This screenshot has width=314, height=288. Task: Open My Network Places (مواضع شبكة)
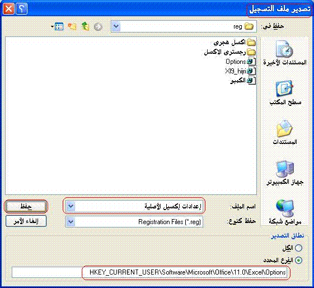pos(284,212)
